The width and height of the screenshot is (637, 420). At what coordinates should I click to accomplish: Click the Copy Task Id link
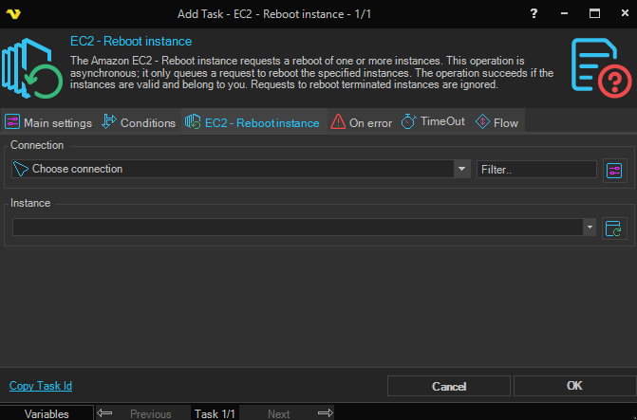41,386
